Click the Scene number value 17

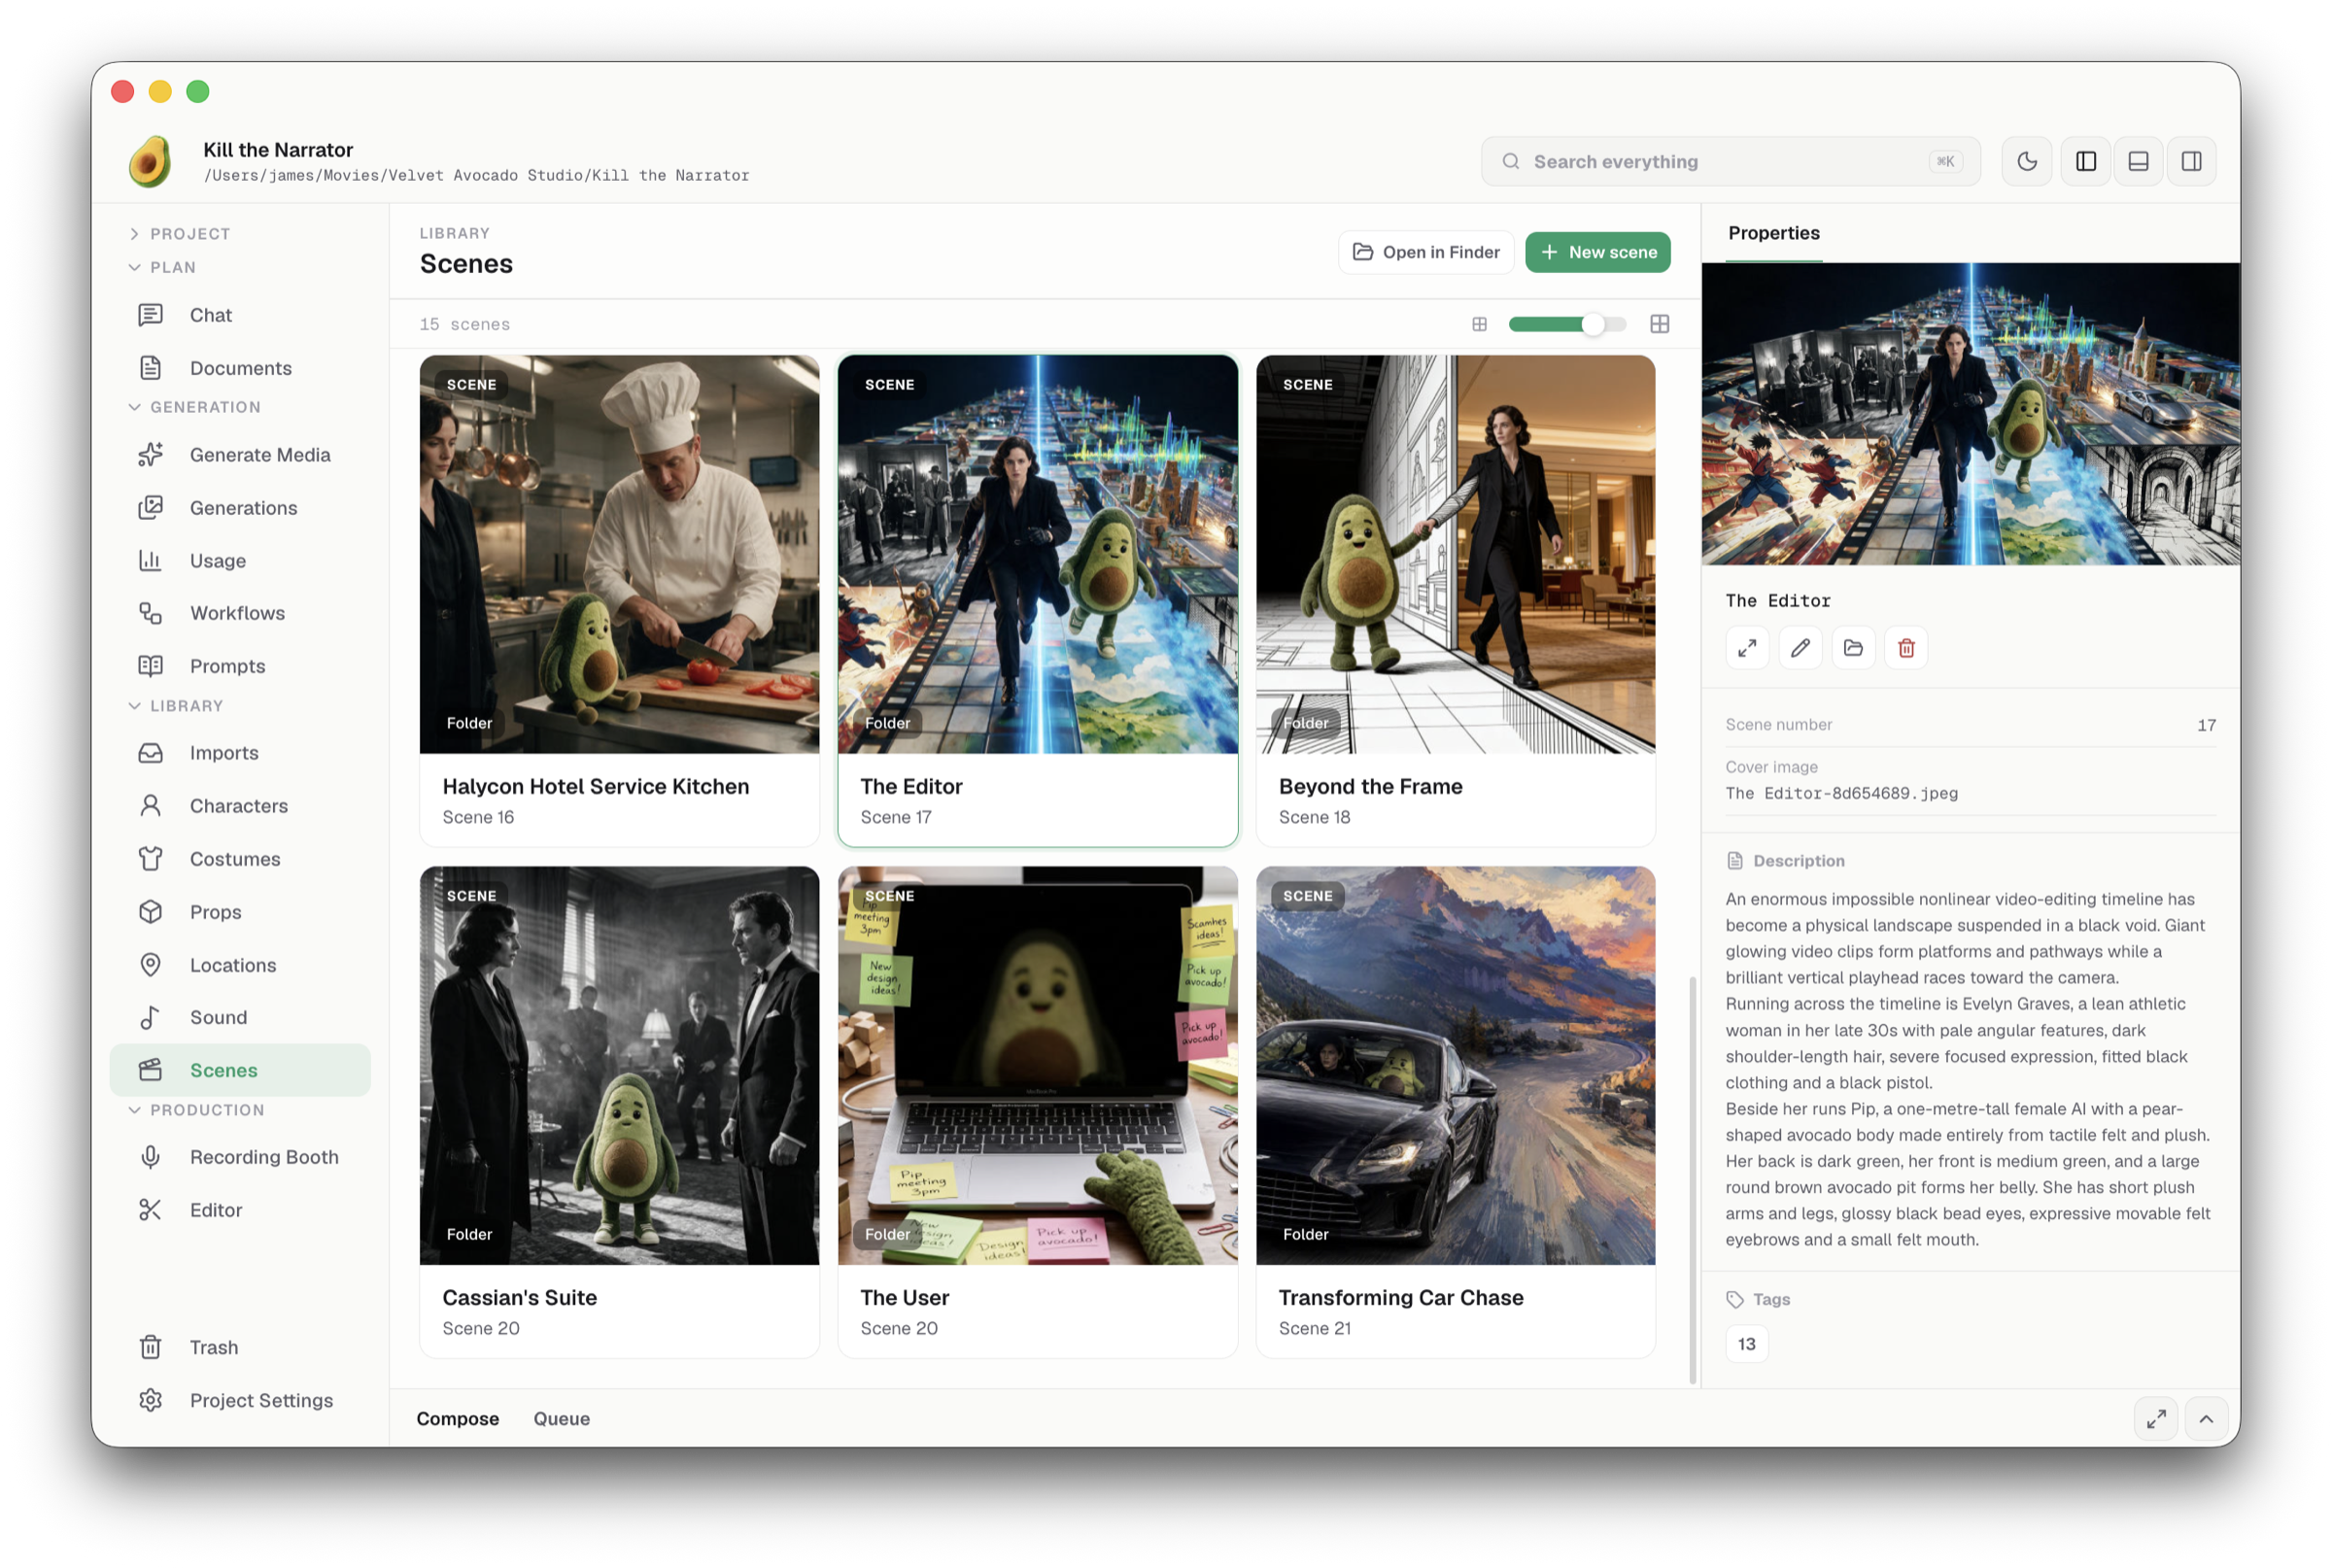2206,725
